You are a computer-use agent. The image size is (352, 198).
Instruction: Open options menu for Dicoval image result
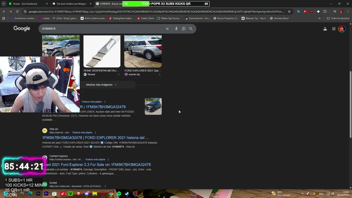[119, 75]
